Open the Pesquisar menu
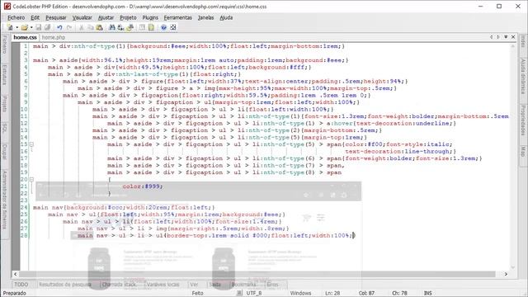 pos(56,17)
